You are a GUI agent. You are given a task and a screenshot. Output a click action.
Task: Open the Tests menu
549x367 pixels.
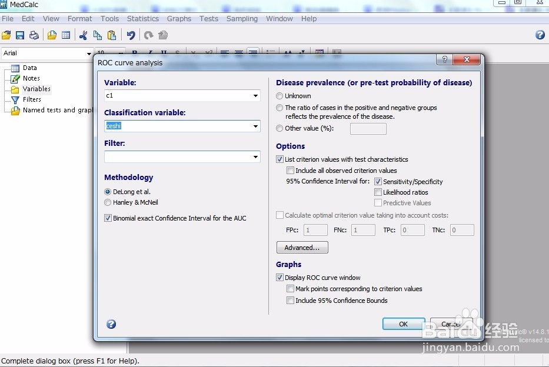click(x=209, y=19)
